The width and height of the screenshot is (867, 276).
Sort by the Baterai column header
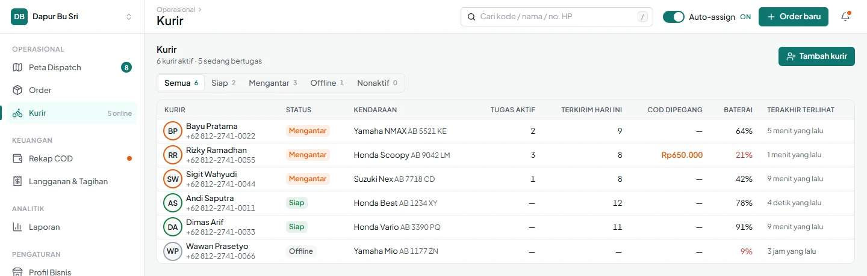point(738,110)
